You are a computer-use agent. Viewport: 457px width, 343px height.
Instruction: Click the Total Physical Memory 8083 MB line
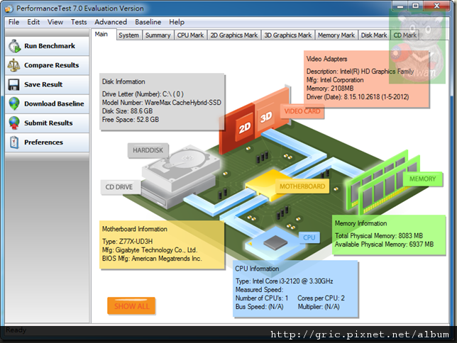point(379,235)
